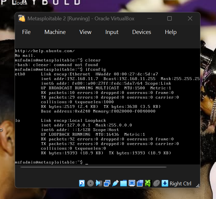Image resolution: width=216 pixels, height=199 pixels.
Task: Open the Machine menu
Action: coord(55,32)
